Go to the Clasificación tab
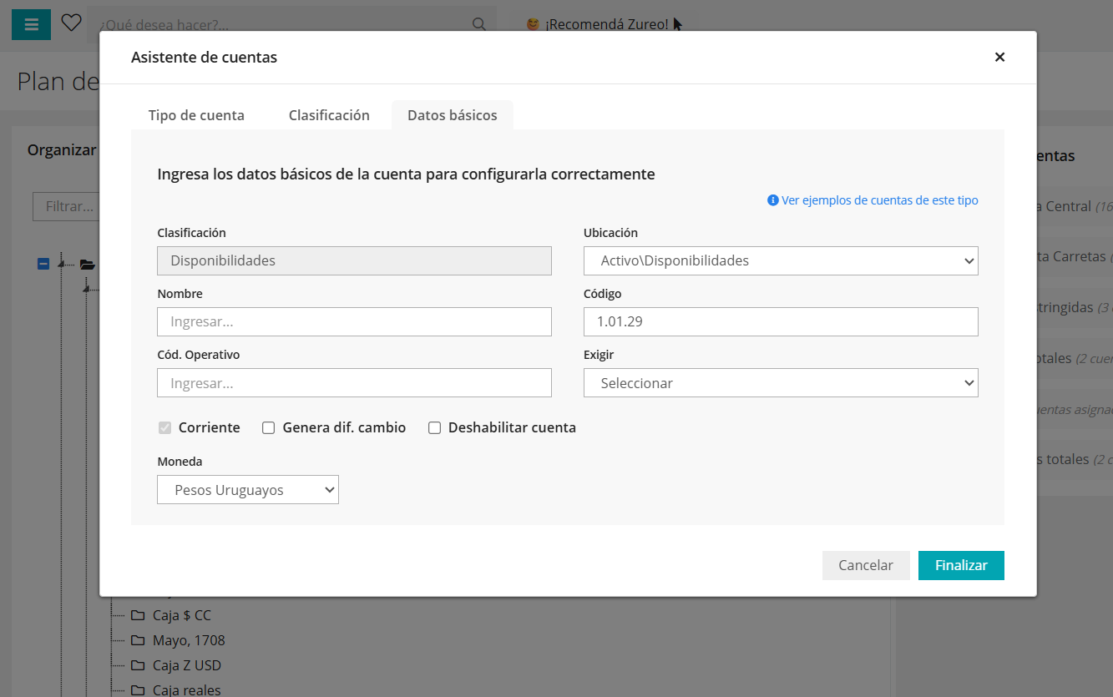This screenshot has width=1113, height=697. (x=329, y=115)
